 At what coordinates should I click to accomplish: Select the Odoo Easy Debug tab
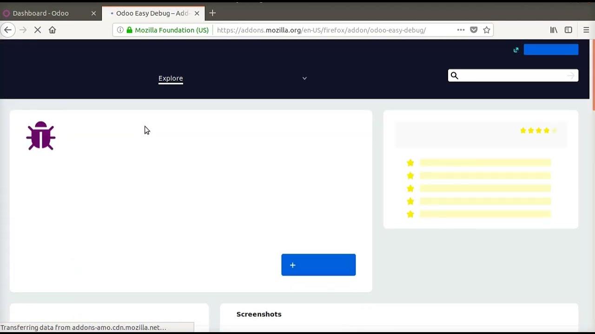point(153,13)
